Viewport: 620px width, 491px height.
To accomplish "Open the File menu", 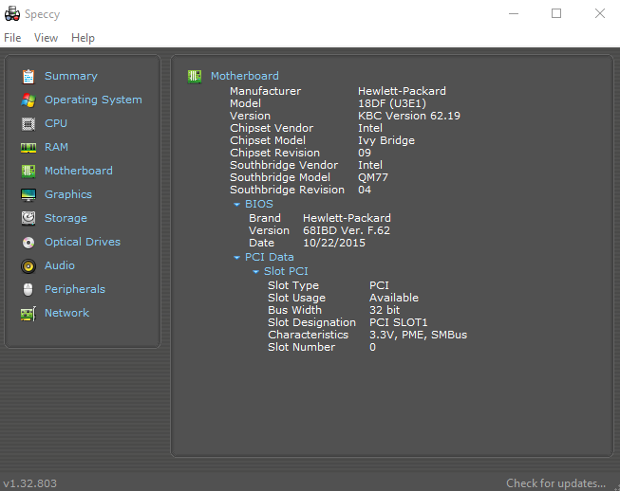I will pyautogui.click(x=12, y=38).
